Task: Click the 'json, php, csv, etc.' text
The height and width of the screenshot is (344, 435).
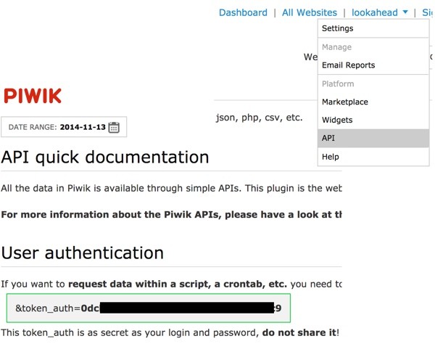Action: tap(259, 118)
